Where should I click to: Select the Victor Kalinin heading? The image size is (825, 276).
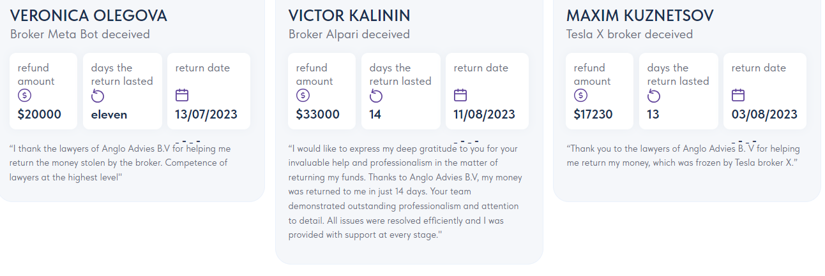click(x=349, y=15)
